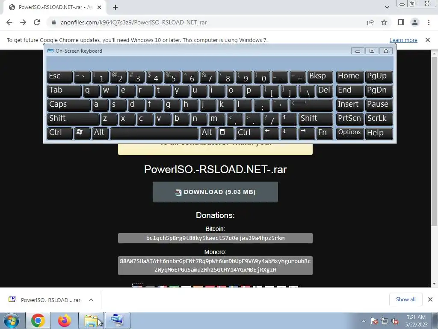Open the taskbar clock showing 7:21 AM

coord(416,321)
